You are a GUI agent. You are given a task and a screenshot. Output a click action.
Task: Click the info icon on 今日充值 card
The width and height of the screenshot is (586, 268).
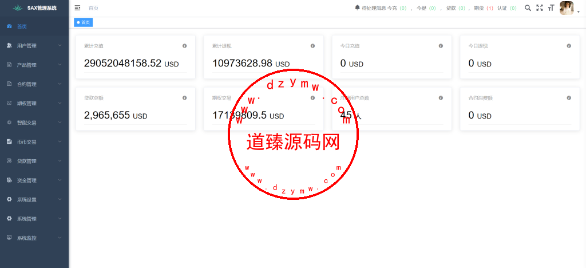pyautogui.click(x=441, y=46)
